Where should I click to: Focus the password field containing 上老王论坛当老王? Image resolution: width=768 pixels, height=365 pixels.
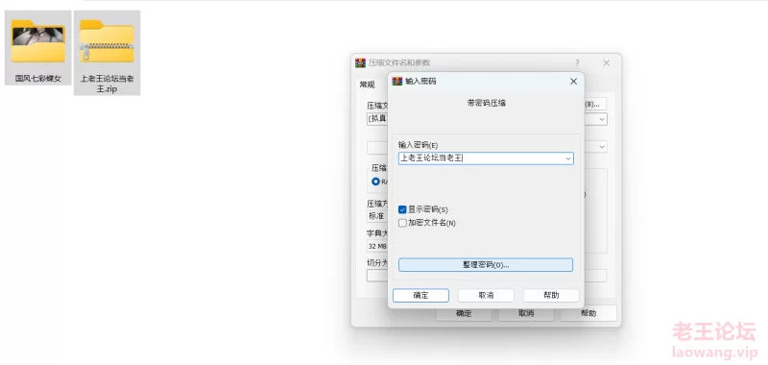coord(486,158)
